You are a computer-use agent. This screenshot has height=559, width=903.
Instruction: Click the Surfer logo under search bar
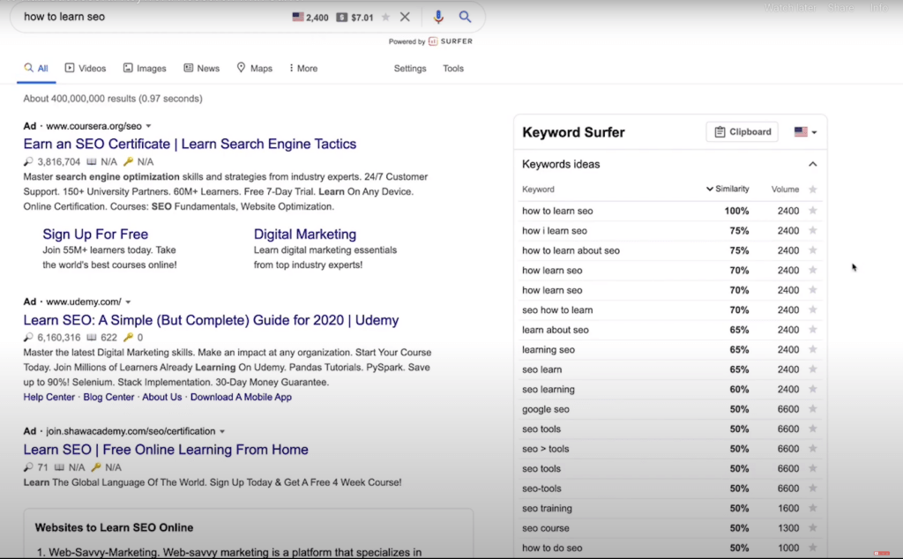[x=451, y=41]
